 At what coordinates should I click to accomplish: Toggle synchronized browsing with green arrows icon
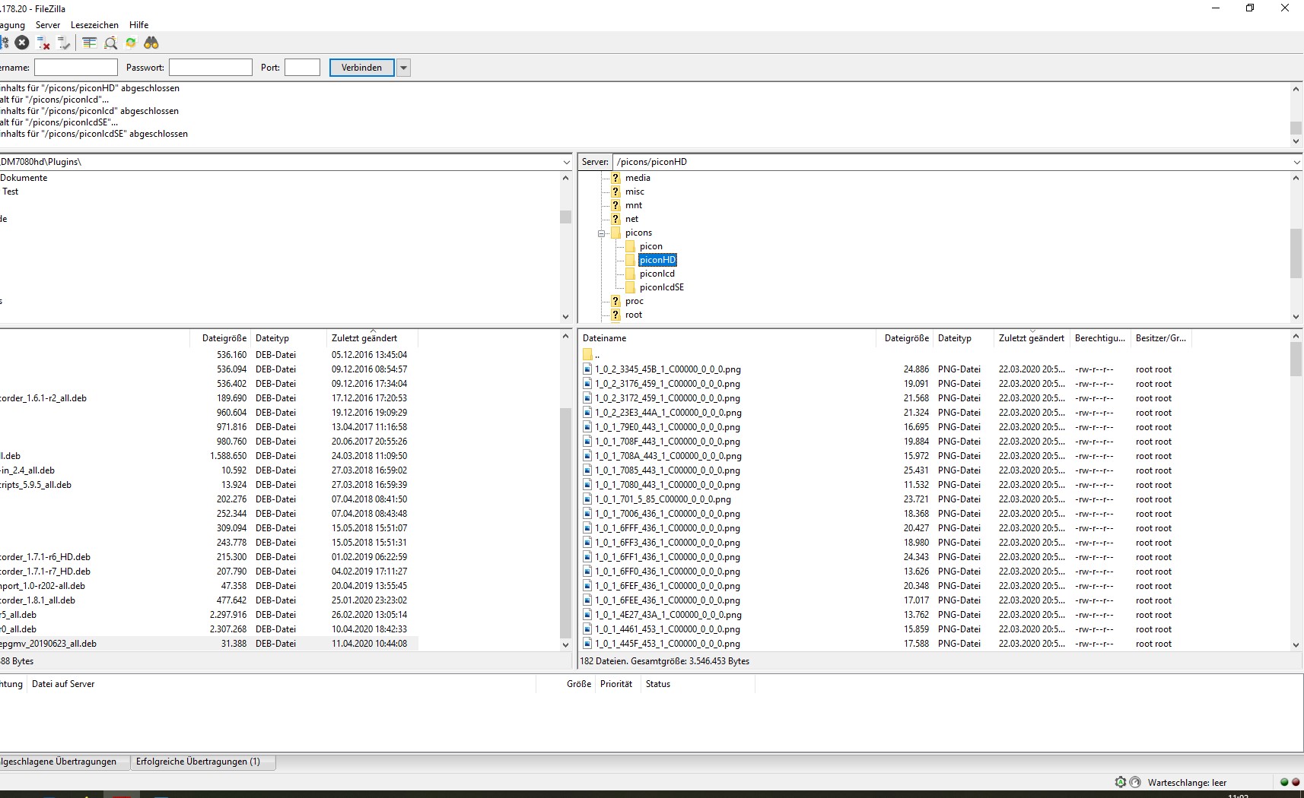[x=131, y=43]
